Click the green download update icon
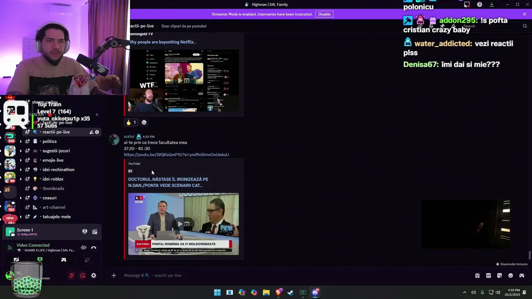 click(x=492, y=5)
